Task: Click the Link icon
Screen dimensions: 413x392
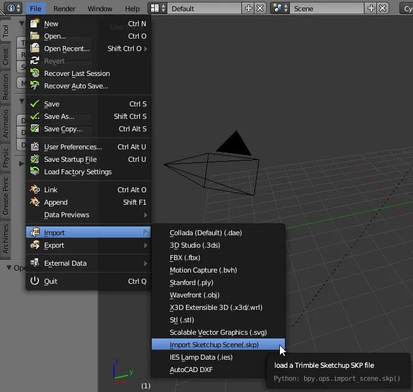Action: coord(34,189)
